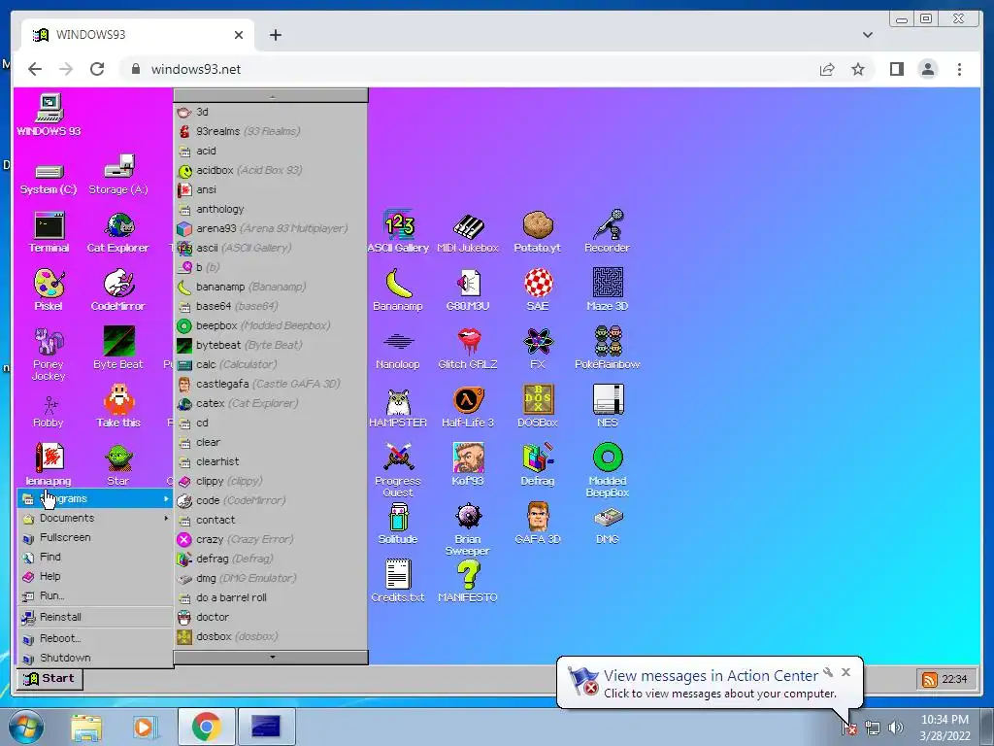Launch crazy (Crazy Error) from programs list
This screenshot has width=994, height=746.
click(271, 539)
